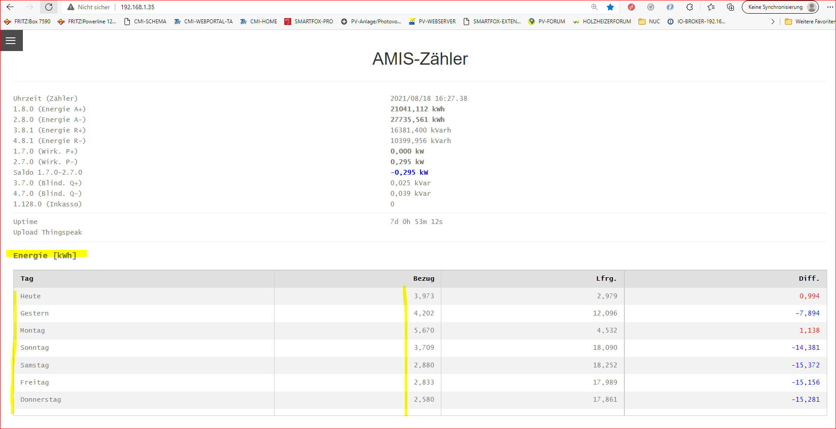The image size is (836, 429).
Task: Open the Extensions puzzle icon
Action: pyautogui.click(x=689, y=7)
